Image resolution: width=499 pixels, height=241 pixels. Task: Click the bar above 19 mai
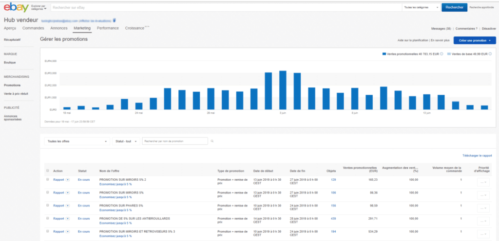tap(67, 108)
